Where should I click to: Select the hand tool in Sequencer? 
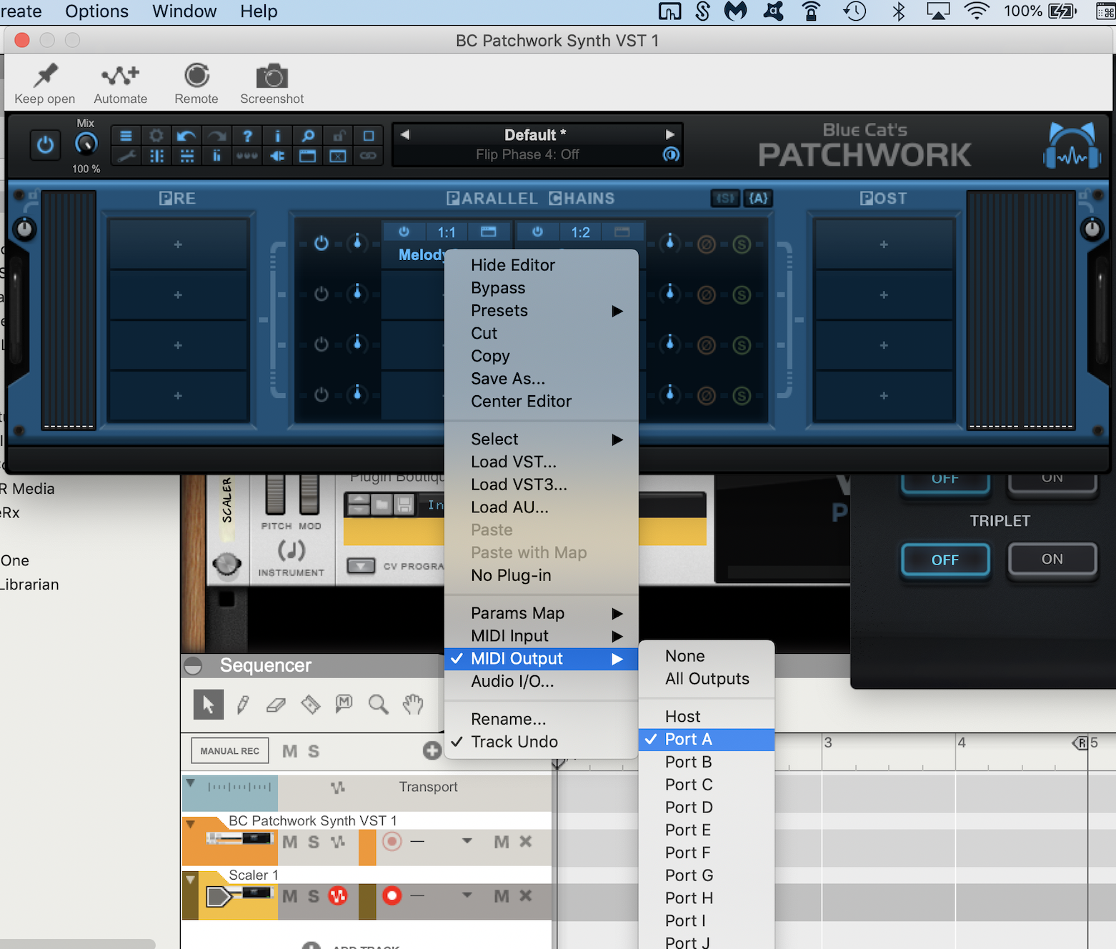412,705
